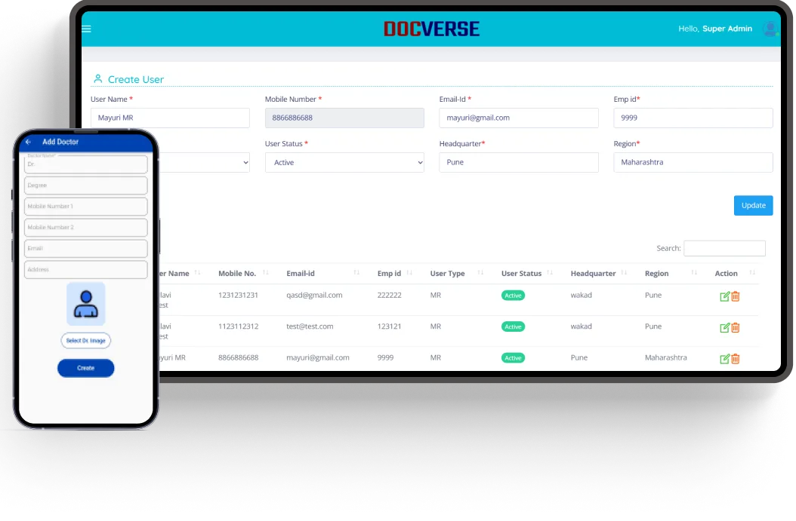Screen dimensions: 796x521
Task: Open the dropdown left of User Status
Action: pyautogui.click(x=204, y=163)
